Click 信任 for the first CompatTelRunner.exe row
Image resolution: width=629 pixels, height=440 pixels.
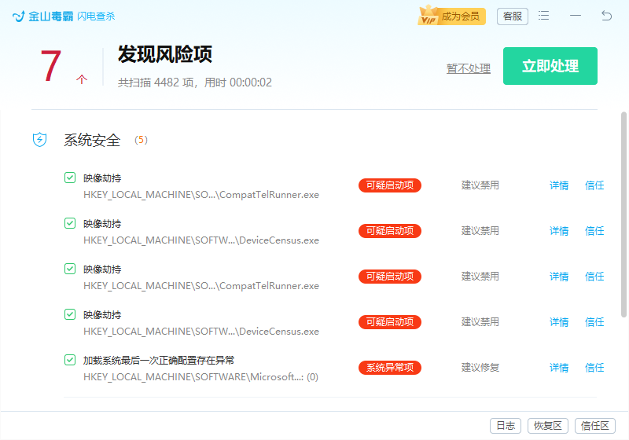coord(594,185)
